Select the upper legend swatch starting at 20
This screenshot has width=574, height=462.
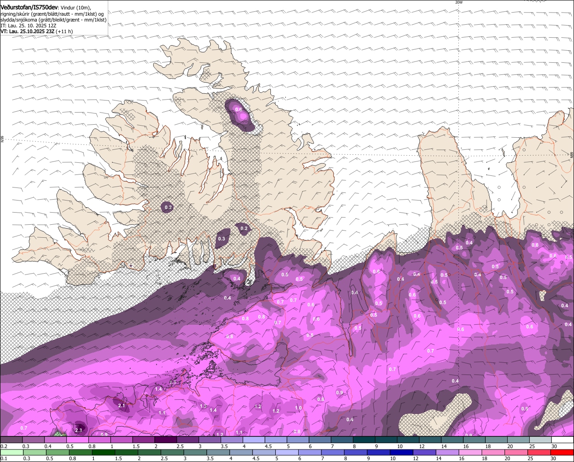pyautogui.click(x=519, y=440)
